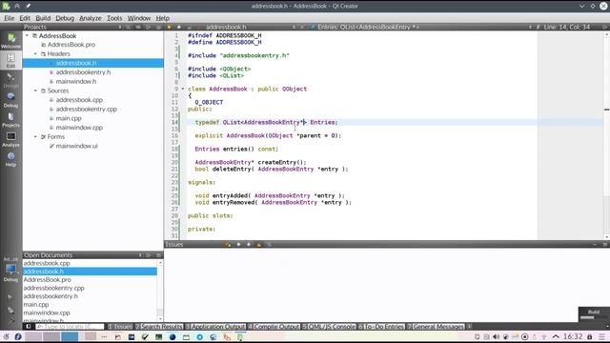Image resolution: width=610 pixels, height=343 pixels.
Task: Click the 16:32 clock in taskbar
Action: click(573, 336)
